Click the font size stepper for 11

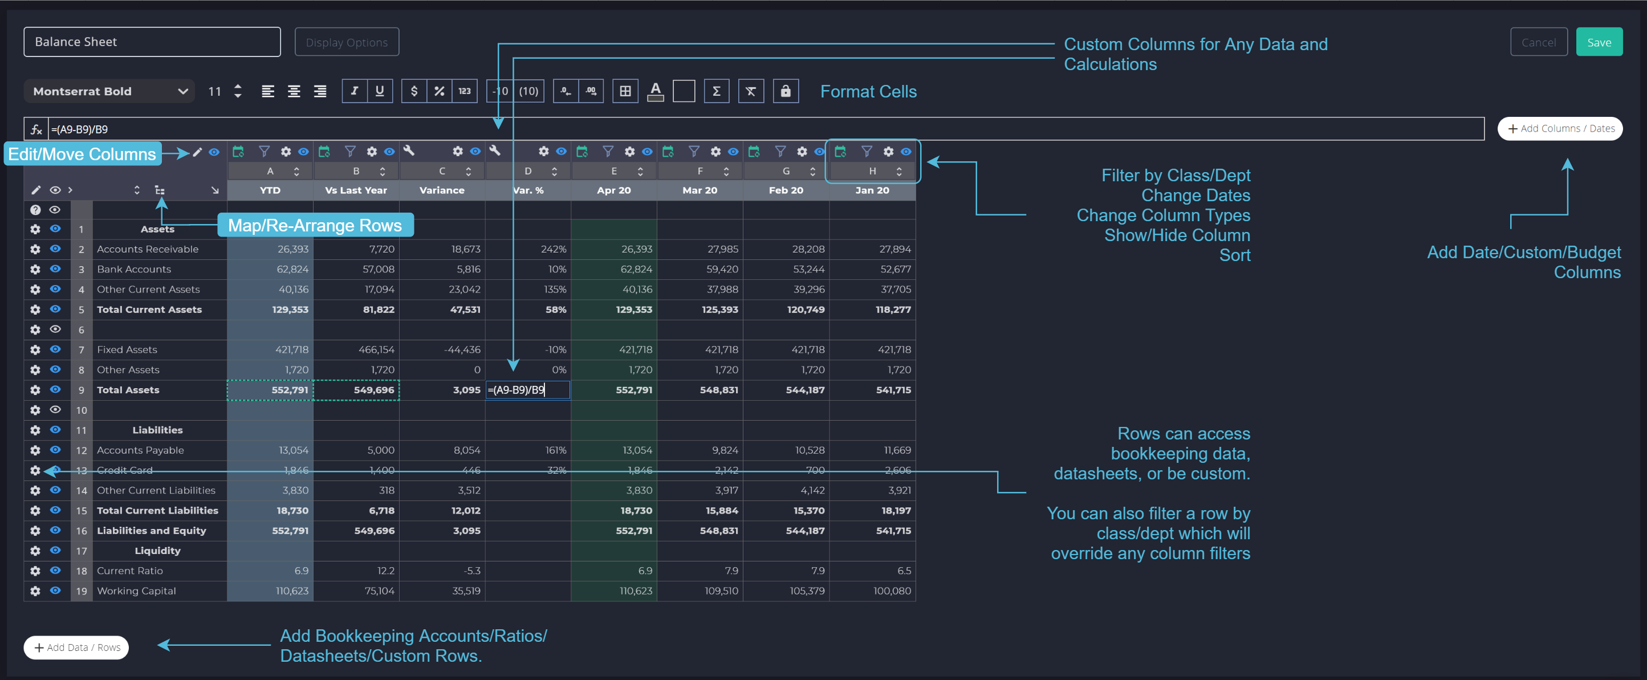coord(237,91)
